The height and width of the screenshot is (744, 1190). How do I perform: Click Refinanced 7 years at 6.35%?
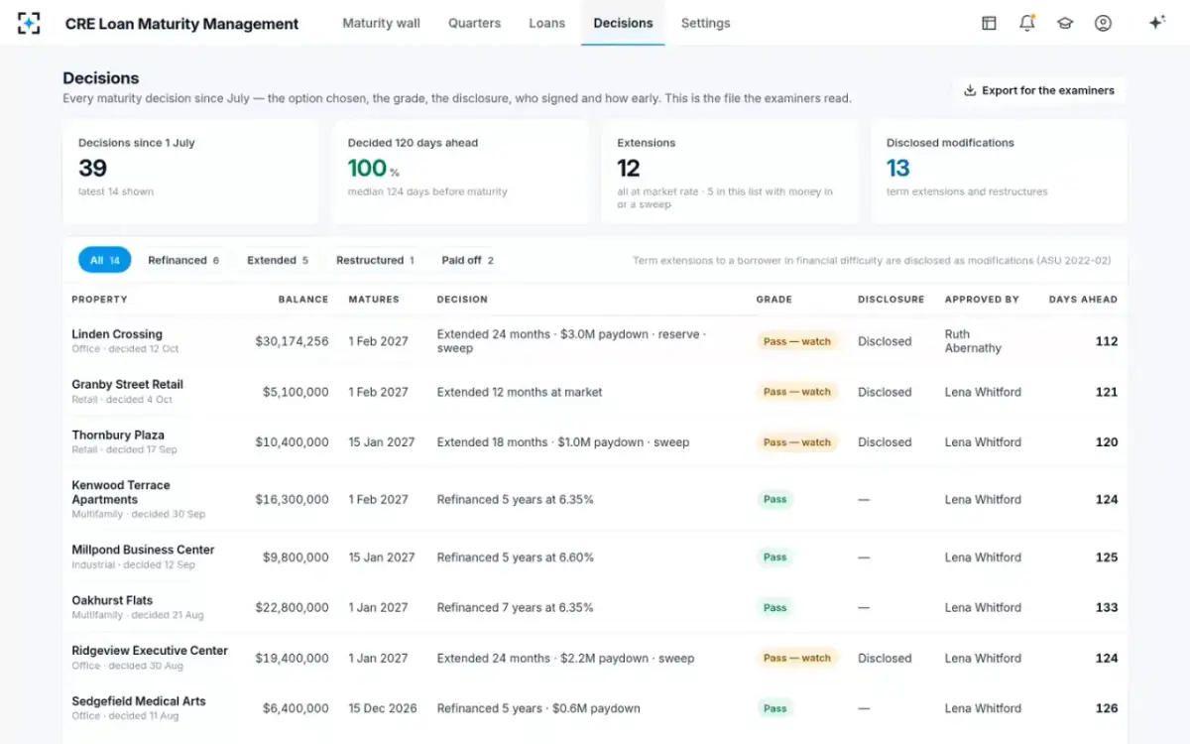tap(516, 608)
